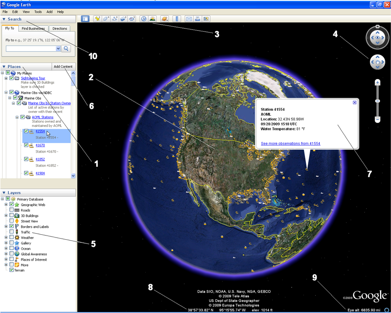Open the Marine Obs by Station Owner link
The width and height of the screenshot is (391, 313).
49,103
